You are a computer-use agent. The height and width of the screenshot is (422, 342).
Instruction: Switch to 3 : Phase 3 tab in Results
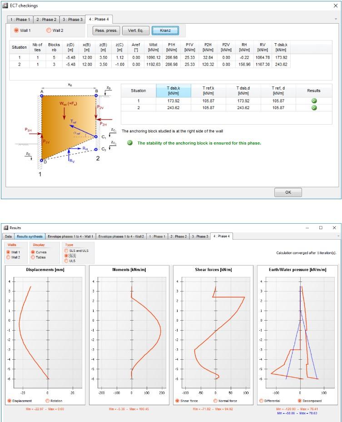[200, 236]
